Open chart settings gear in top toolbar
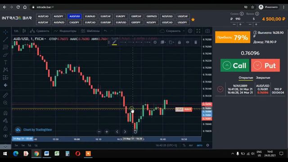The height and width of the screenshot is (162, 288). 190,31
